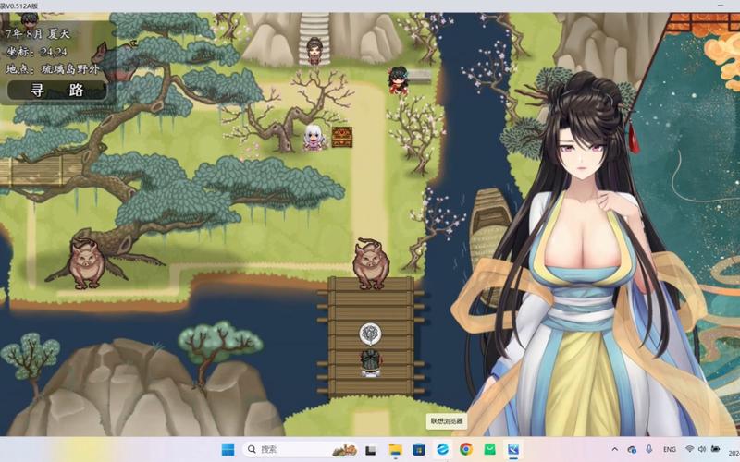Open File Explorer from the taskbar
This screenshot has width=740, height=462.
pyautogui.click(x=395, y=450)
